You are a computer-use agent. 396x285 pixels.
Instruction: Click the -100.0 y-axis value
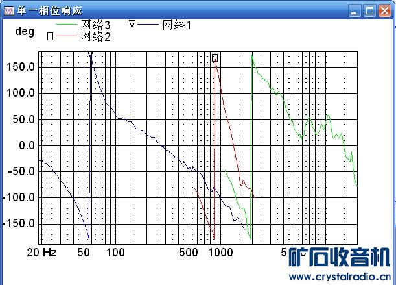pos(19,197)
